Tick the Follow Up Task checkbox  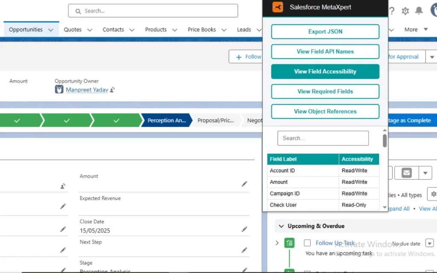(307, 243)
